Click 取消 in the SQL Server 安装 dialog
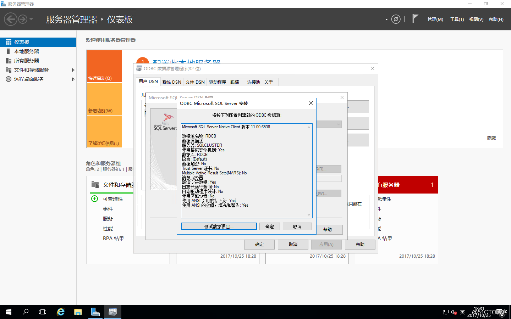The height and width of the screenshot is (319, 511). coord(297,226)
